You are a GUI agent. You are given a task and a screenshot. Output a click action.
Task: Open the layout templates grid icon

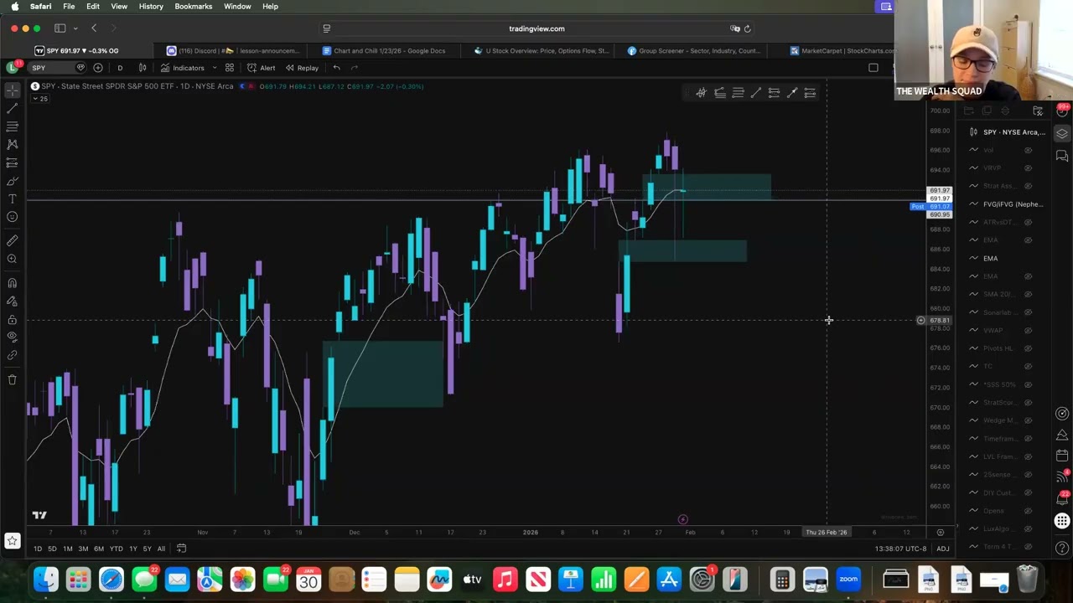point(229,68)
